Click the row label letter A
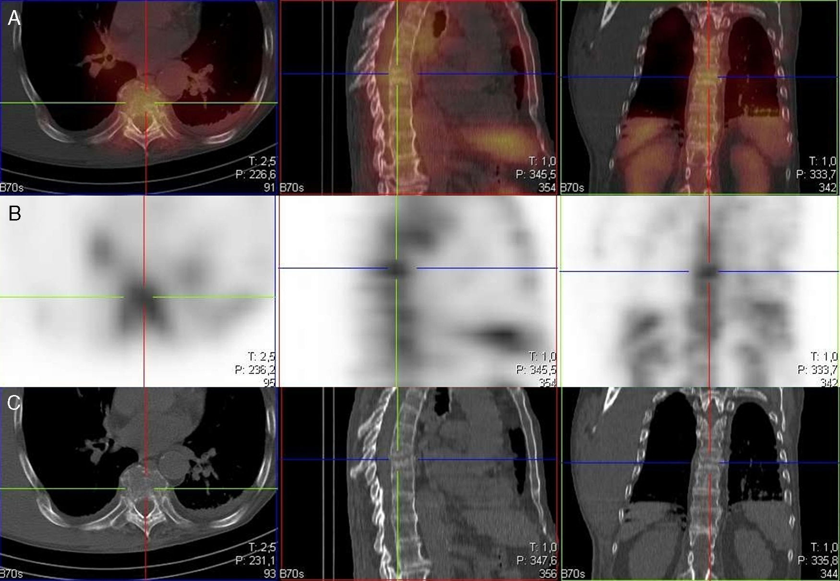Image resolution: width=840 pixels, height=581 pixels. click(14, 19)
